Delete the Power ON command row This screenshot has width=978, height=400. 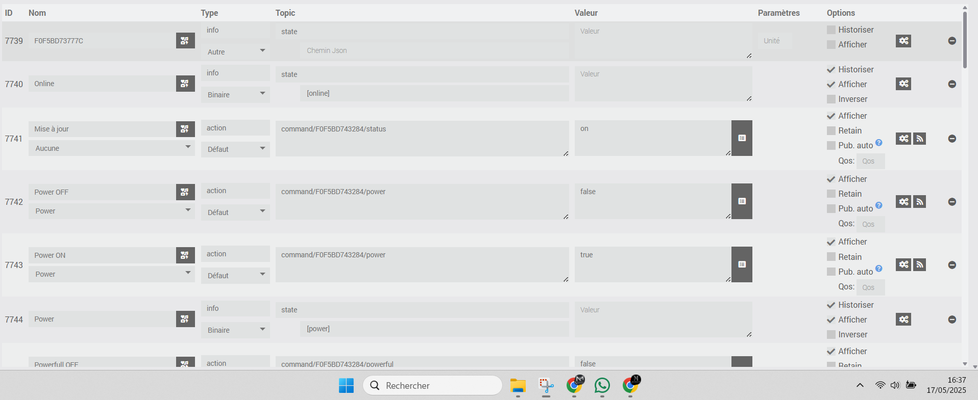[x=952, y=265]
